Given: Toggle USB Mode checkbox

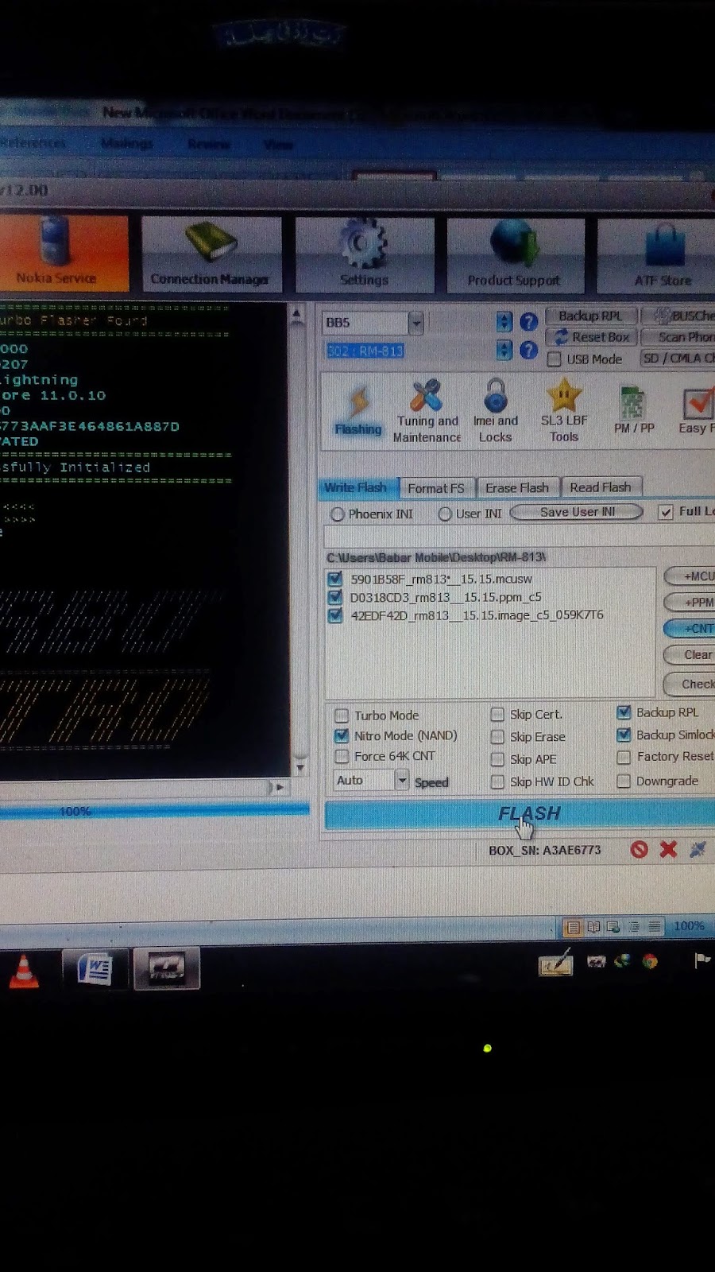Looking at the screenshot, I should (x=555, y=359).
